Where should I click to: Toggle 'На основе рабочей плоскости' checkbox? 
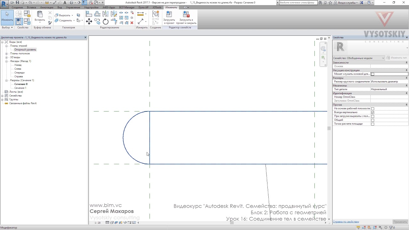click(373, 109)
